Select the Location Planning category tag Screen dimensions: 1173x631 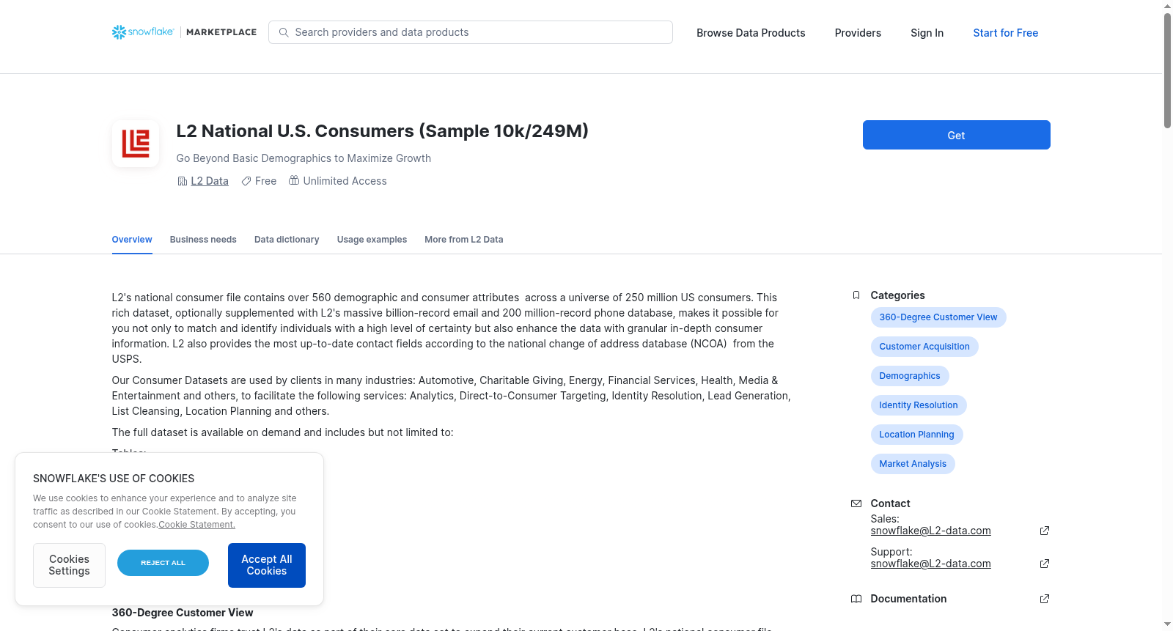click(916, 435)
